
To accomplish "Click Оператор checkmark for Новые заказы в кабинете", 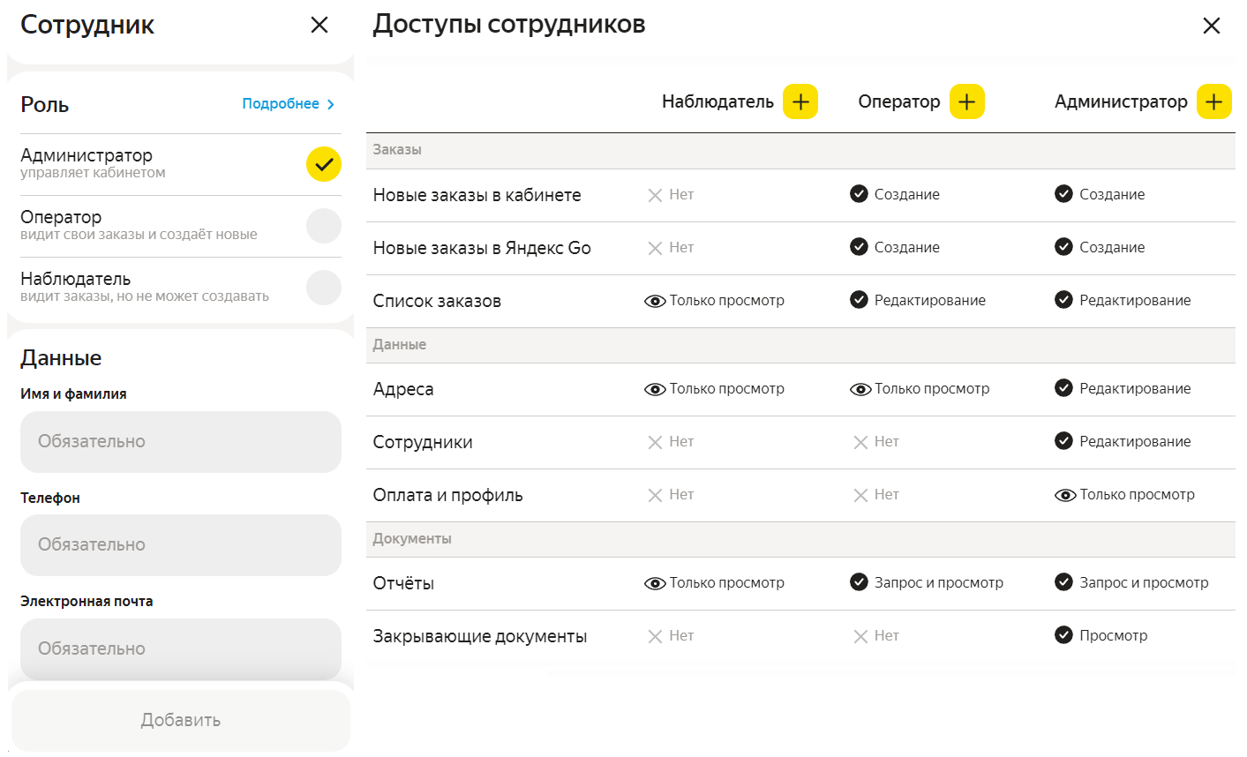I will point(859,194).
